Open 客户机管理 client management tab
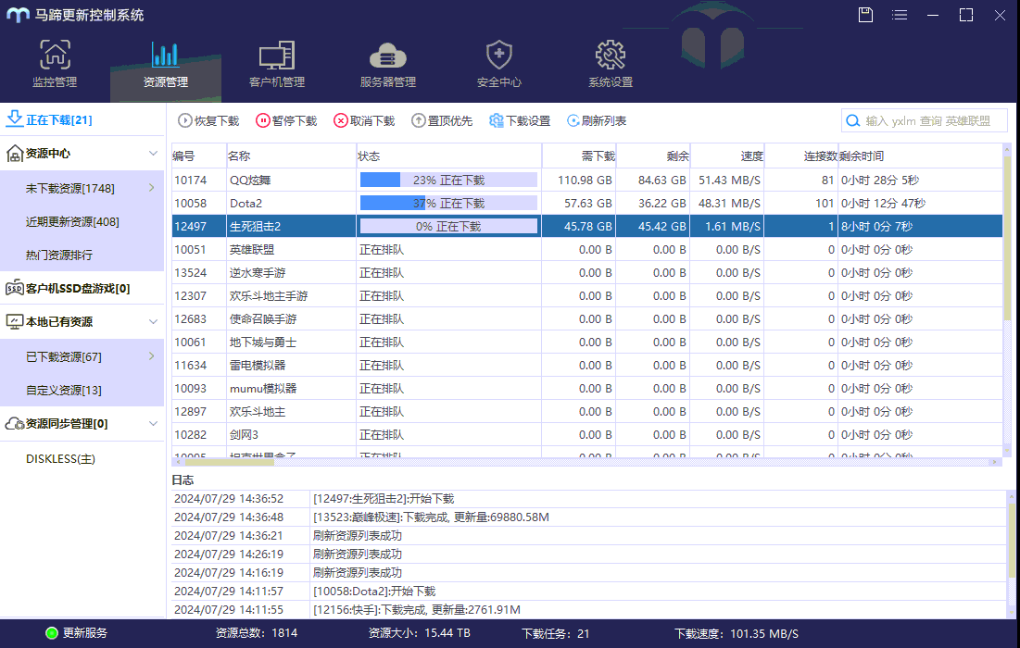 point(277,64)
